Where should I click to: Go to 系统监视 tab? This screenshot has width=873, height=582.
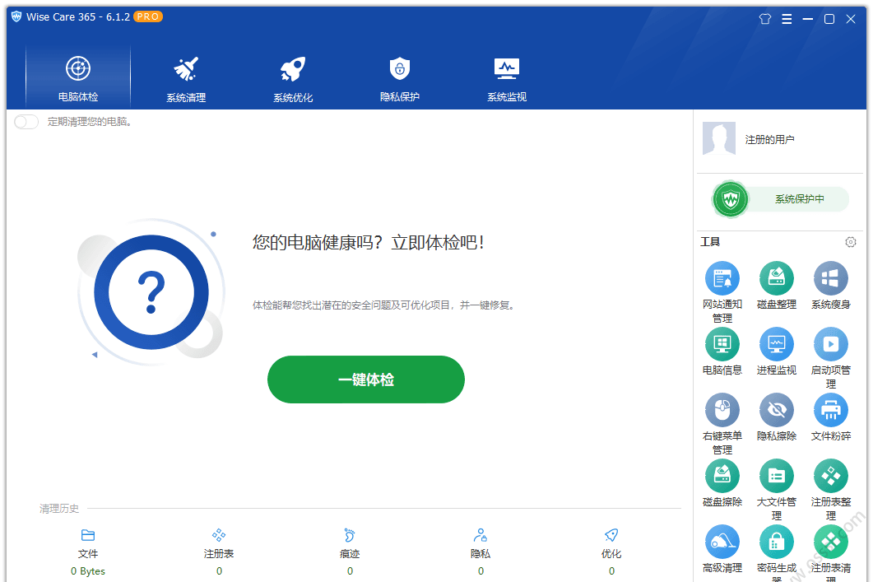pos(507,78)
